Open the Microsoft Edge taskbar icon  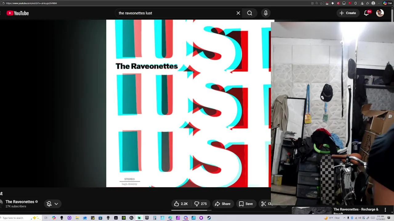click(170, 218)
